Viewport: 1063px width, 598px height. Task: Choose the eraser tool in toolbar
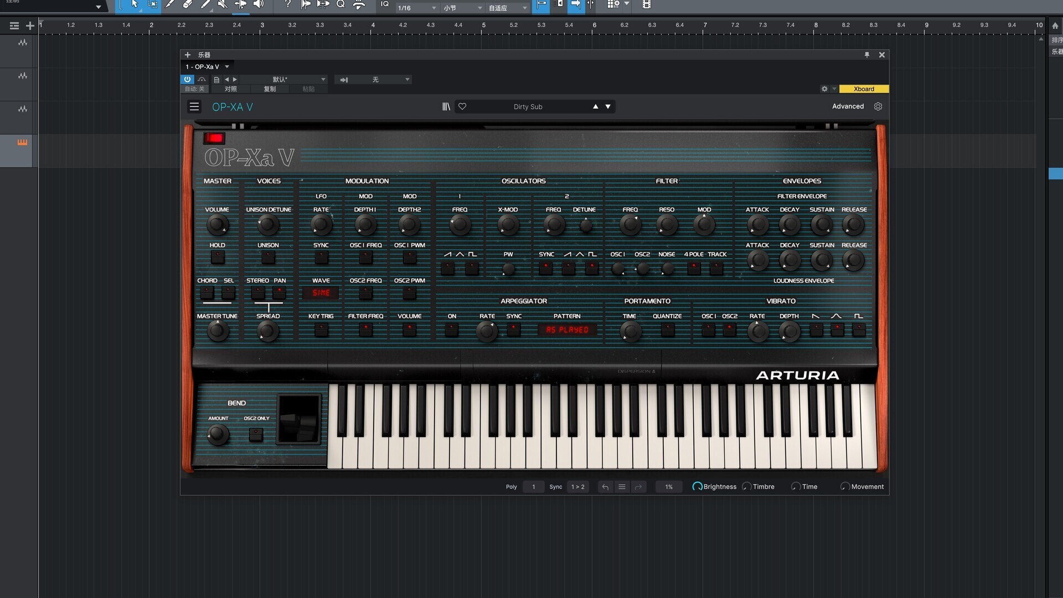tap(187, 4)
